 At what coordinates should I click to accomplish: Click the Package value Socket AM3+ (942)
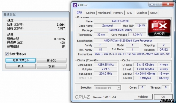120,30
